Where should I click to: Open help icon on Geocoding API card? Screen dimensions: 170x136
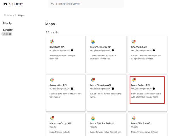(154, 50)
